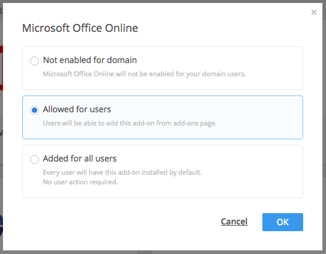Close the Microsoft Office Online dialog

[x=314, y=13]
